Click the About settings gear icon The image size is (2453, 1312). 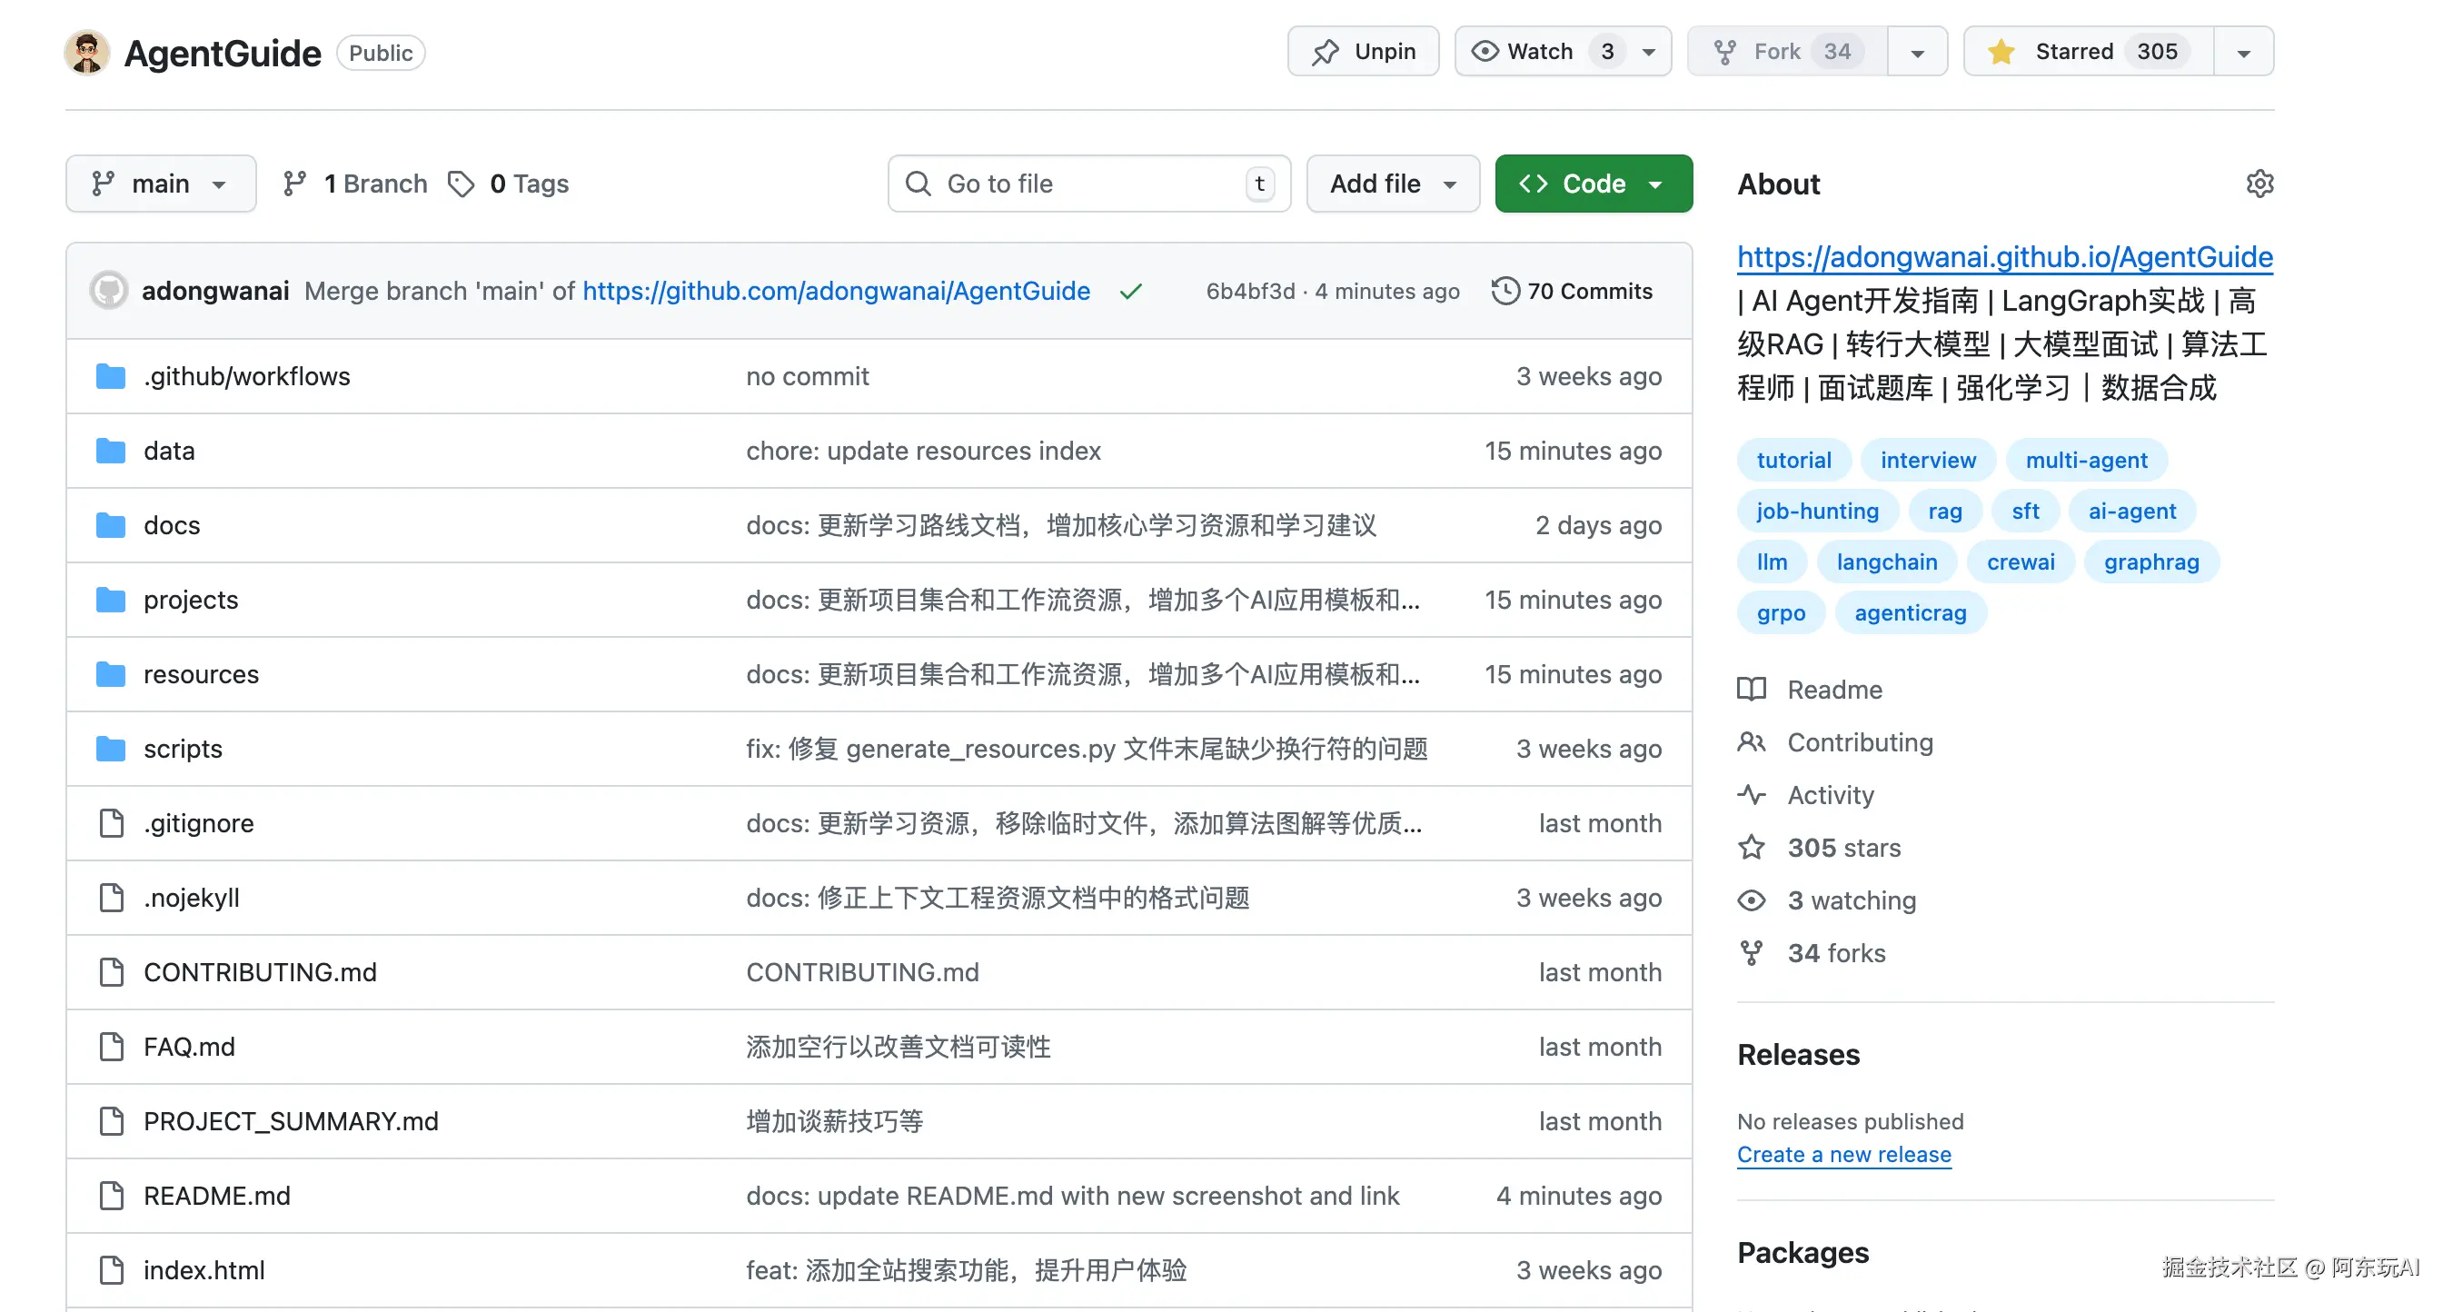2259,184
